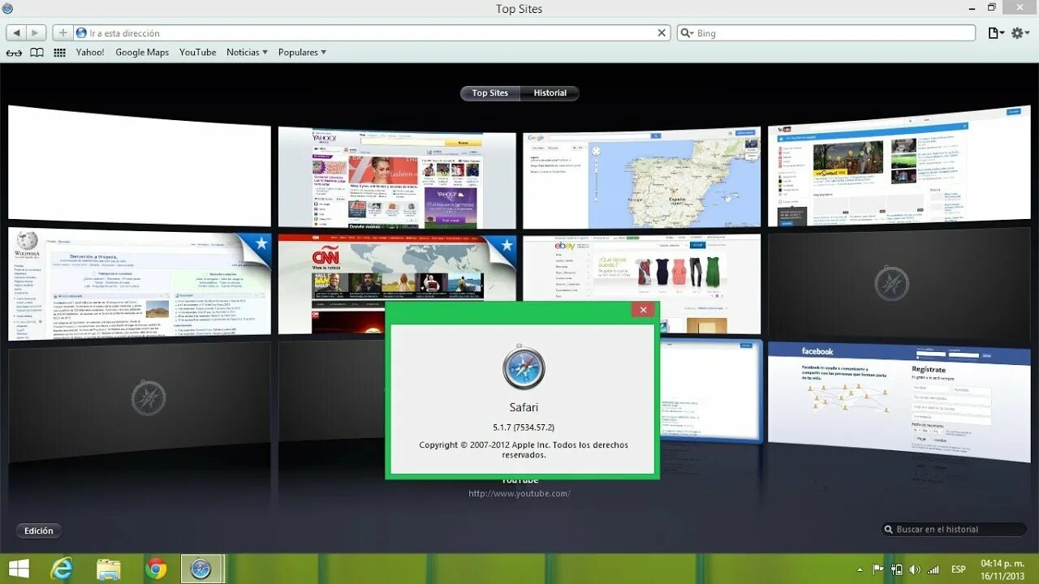Expand the Populares bookmarks folder
Screen dimensions: 1039x584
302,53
